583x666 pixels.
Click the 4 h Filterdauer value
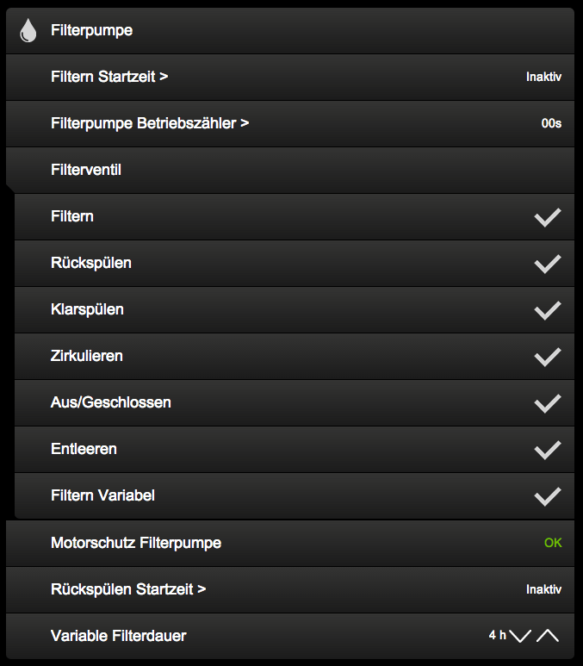497,635
